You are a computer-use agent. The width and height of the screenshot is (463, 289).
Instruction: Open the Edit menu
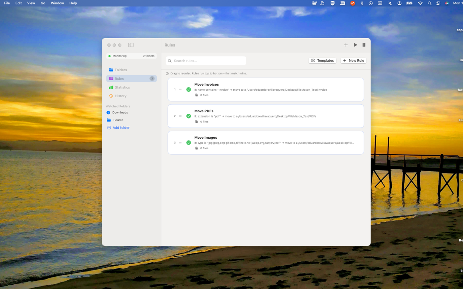click(x=18, y=3)
